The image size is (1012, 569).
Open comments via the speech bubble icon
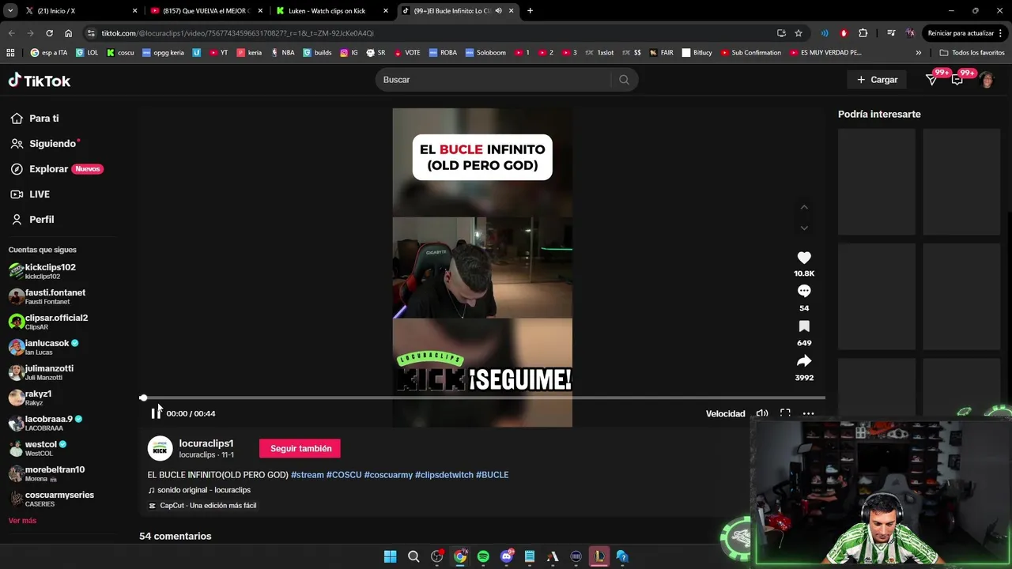[804, 292]
